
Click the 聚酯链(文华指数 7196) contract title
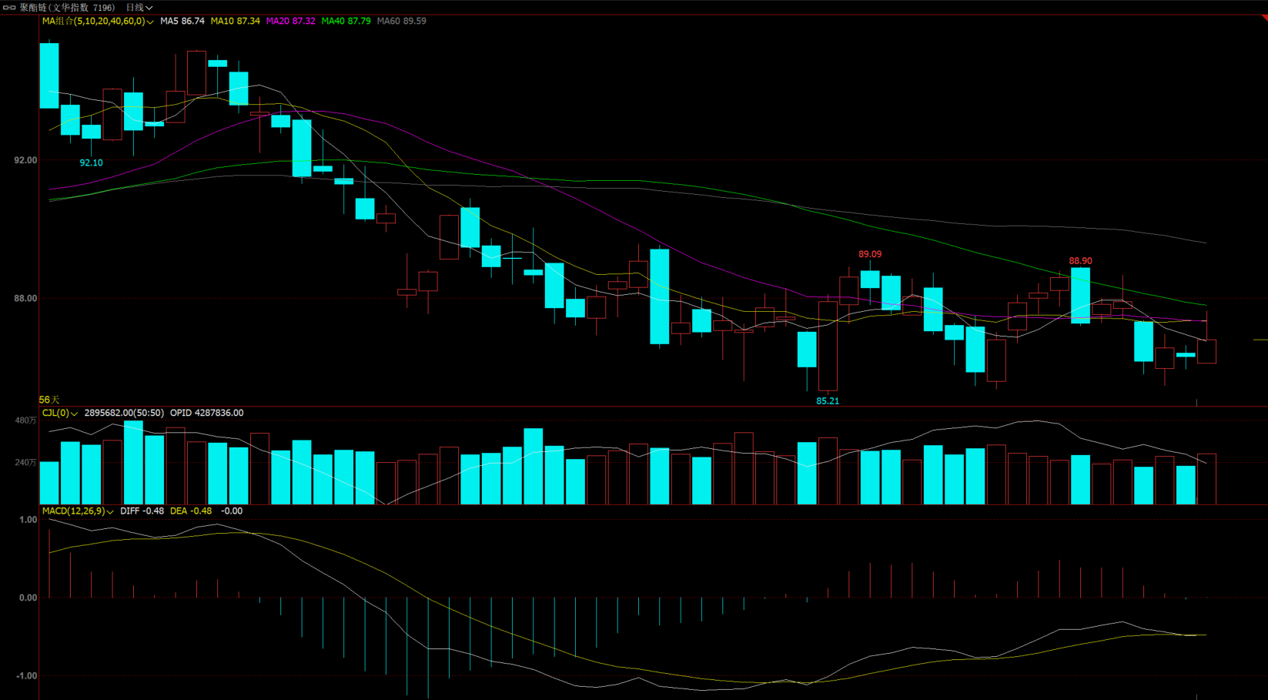pyautogui.click(x=67, y=8)
